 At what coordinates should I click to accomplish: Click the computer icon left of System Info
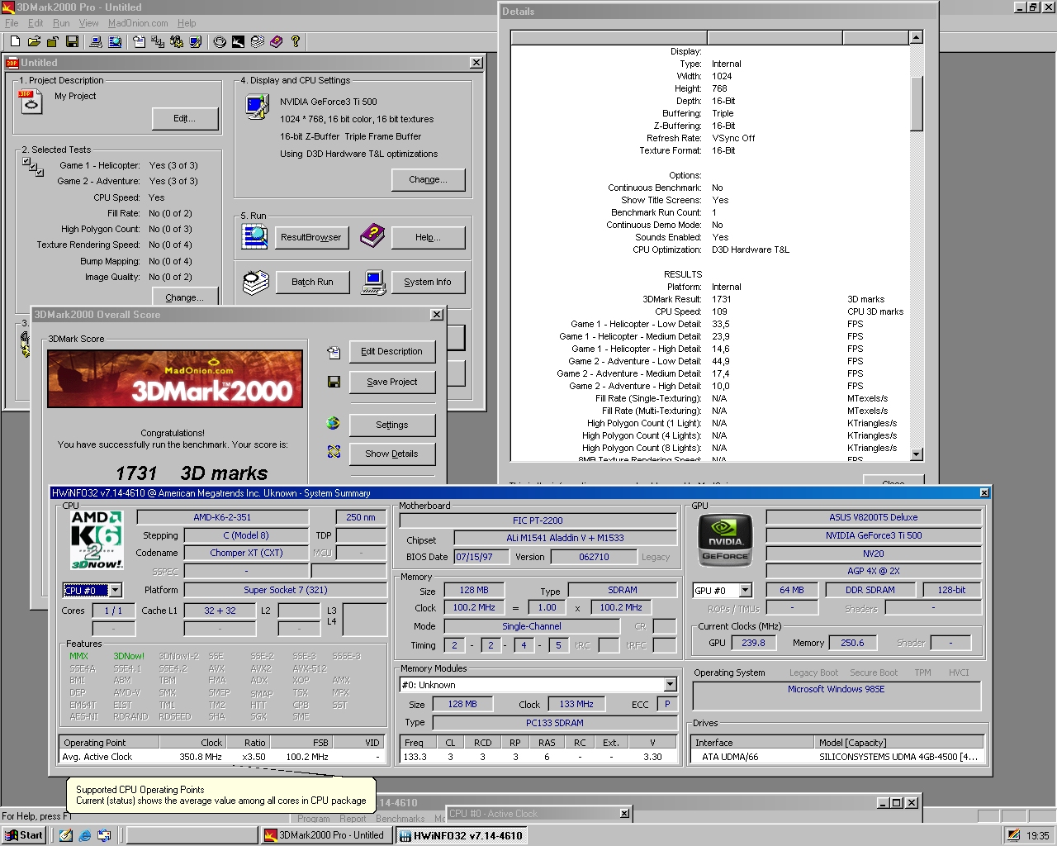click(x=374, y=282)
